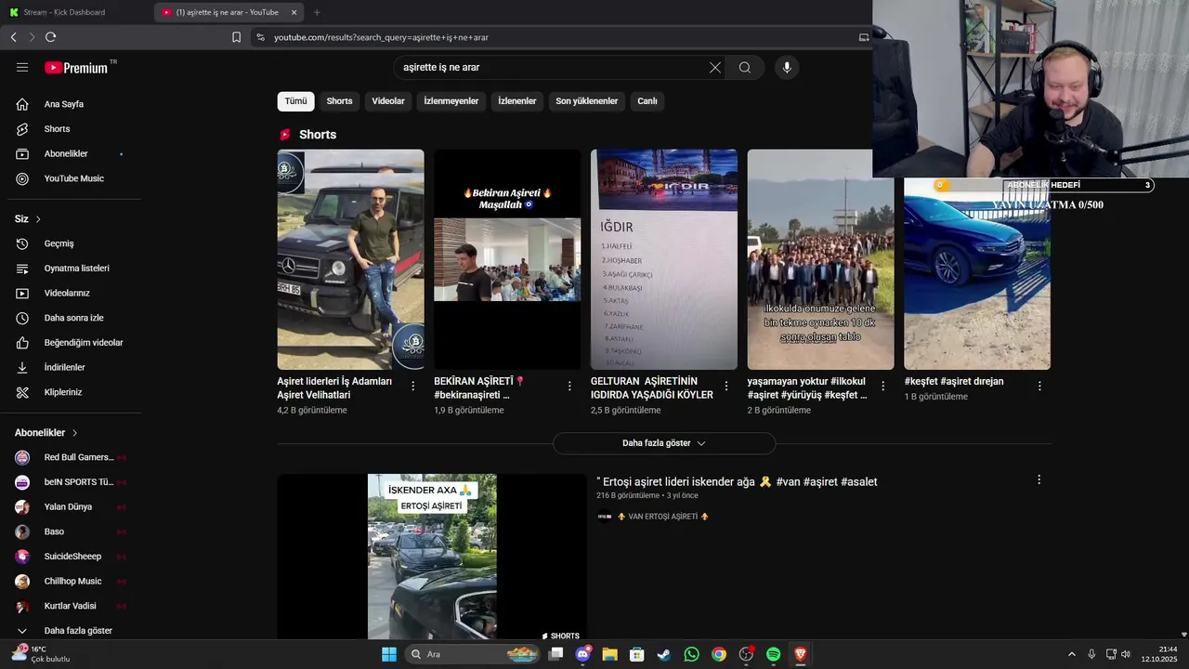Image resolution: width=1189 pixels, height=669 pixels.
Task: Play the IĞDIR villages list short
Action: point(664,259)
